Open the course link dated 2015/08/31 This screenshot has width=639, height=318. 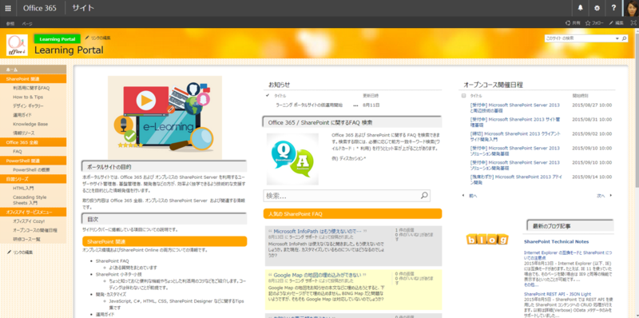(x=515, y=122)
